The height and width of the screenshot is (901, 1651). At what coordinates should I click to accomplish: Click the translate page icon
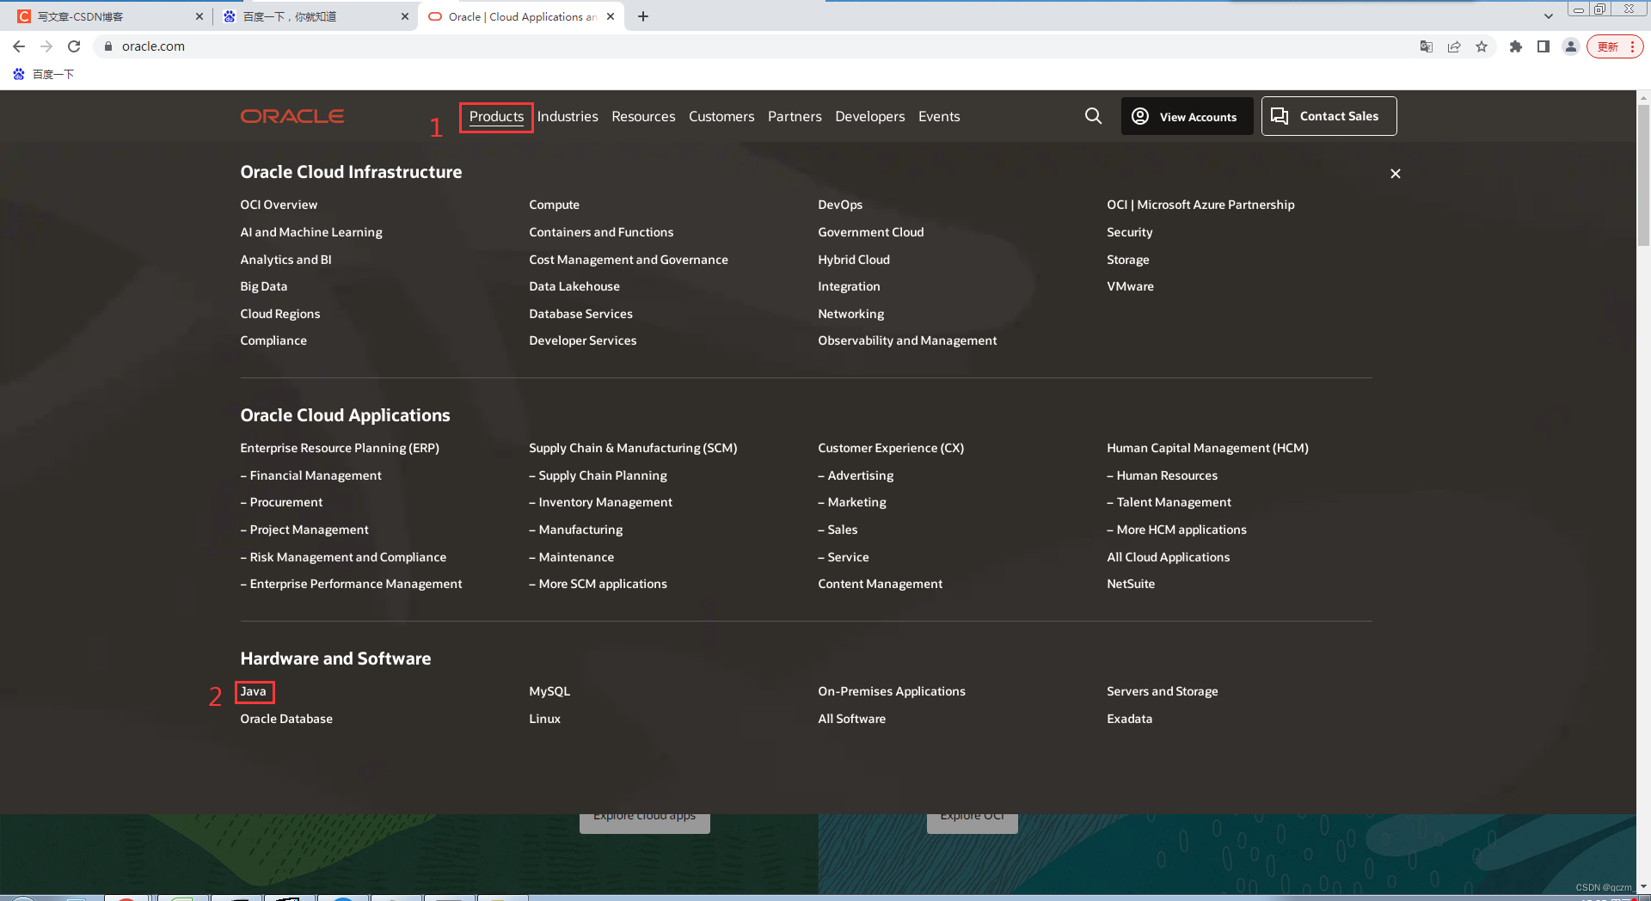(1427, 46)
